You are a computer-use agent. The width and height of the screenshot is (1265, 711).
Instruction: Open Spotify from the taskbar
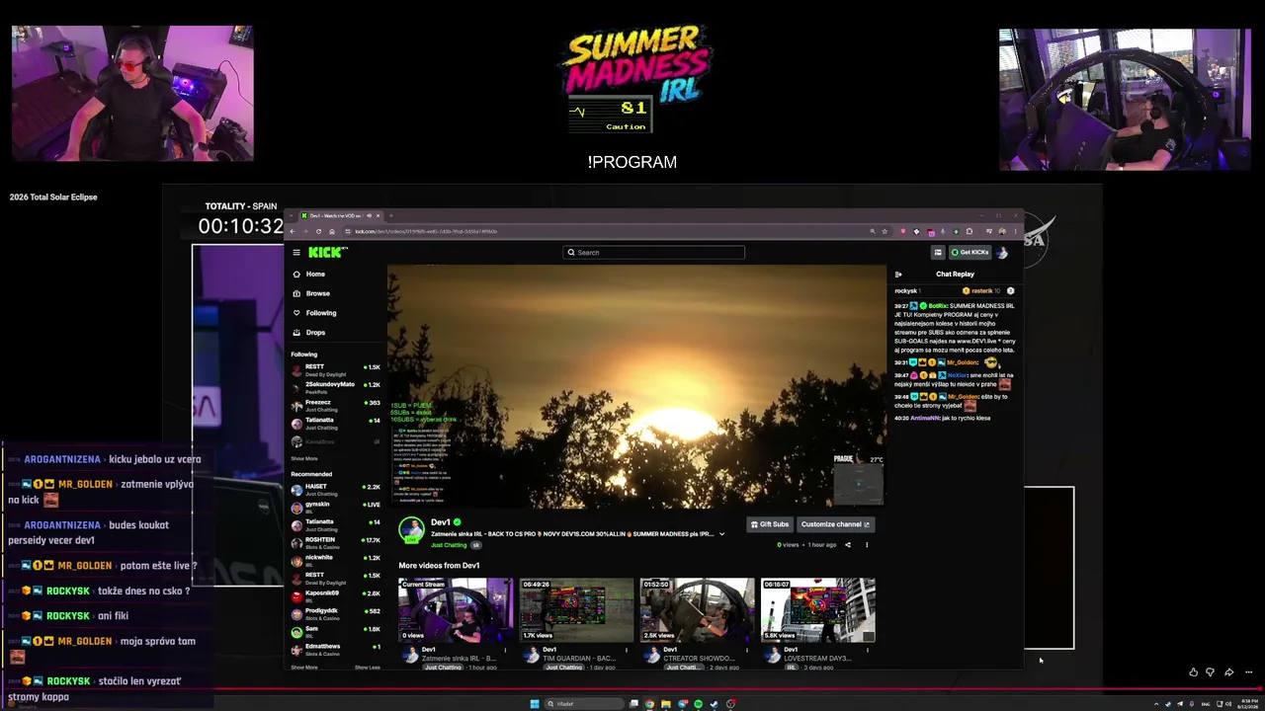coord(698,704)
